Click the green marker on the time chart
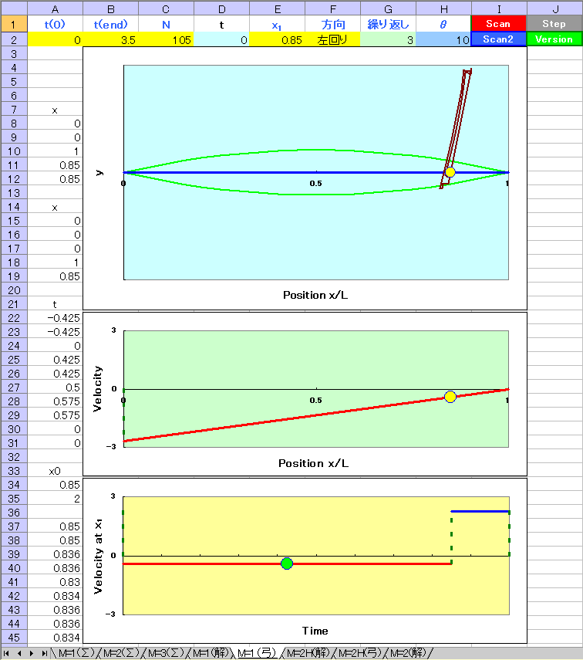This screenshot has height=660, width=583. pyautogui.click(x=287, y=564)
